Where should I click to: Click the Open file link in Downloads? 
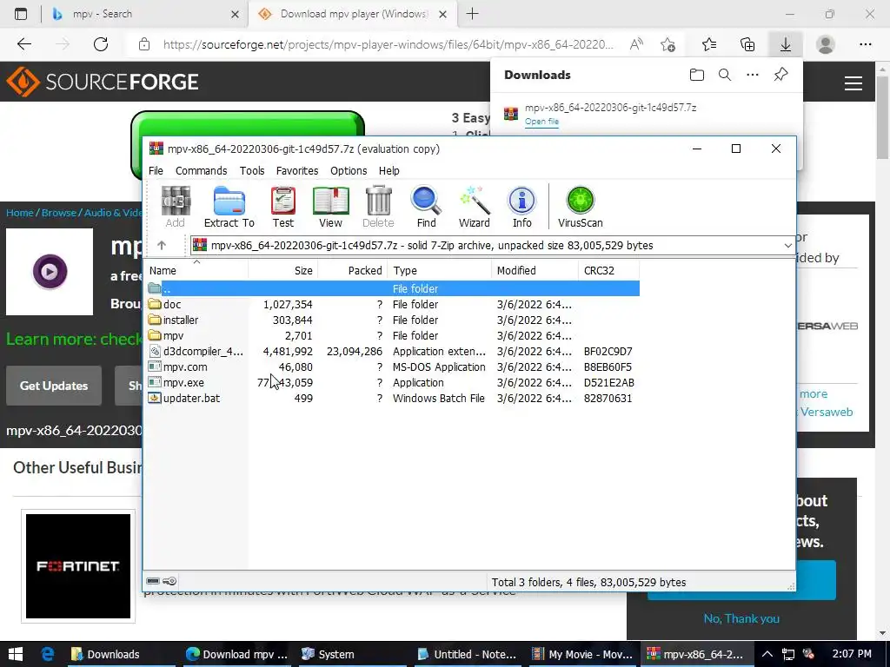coord(541,122)
